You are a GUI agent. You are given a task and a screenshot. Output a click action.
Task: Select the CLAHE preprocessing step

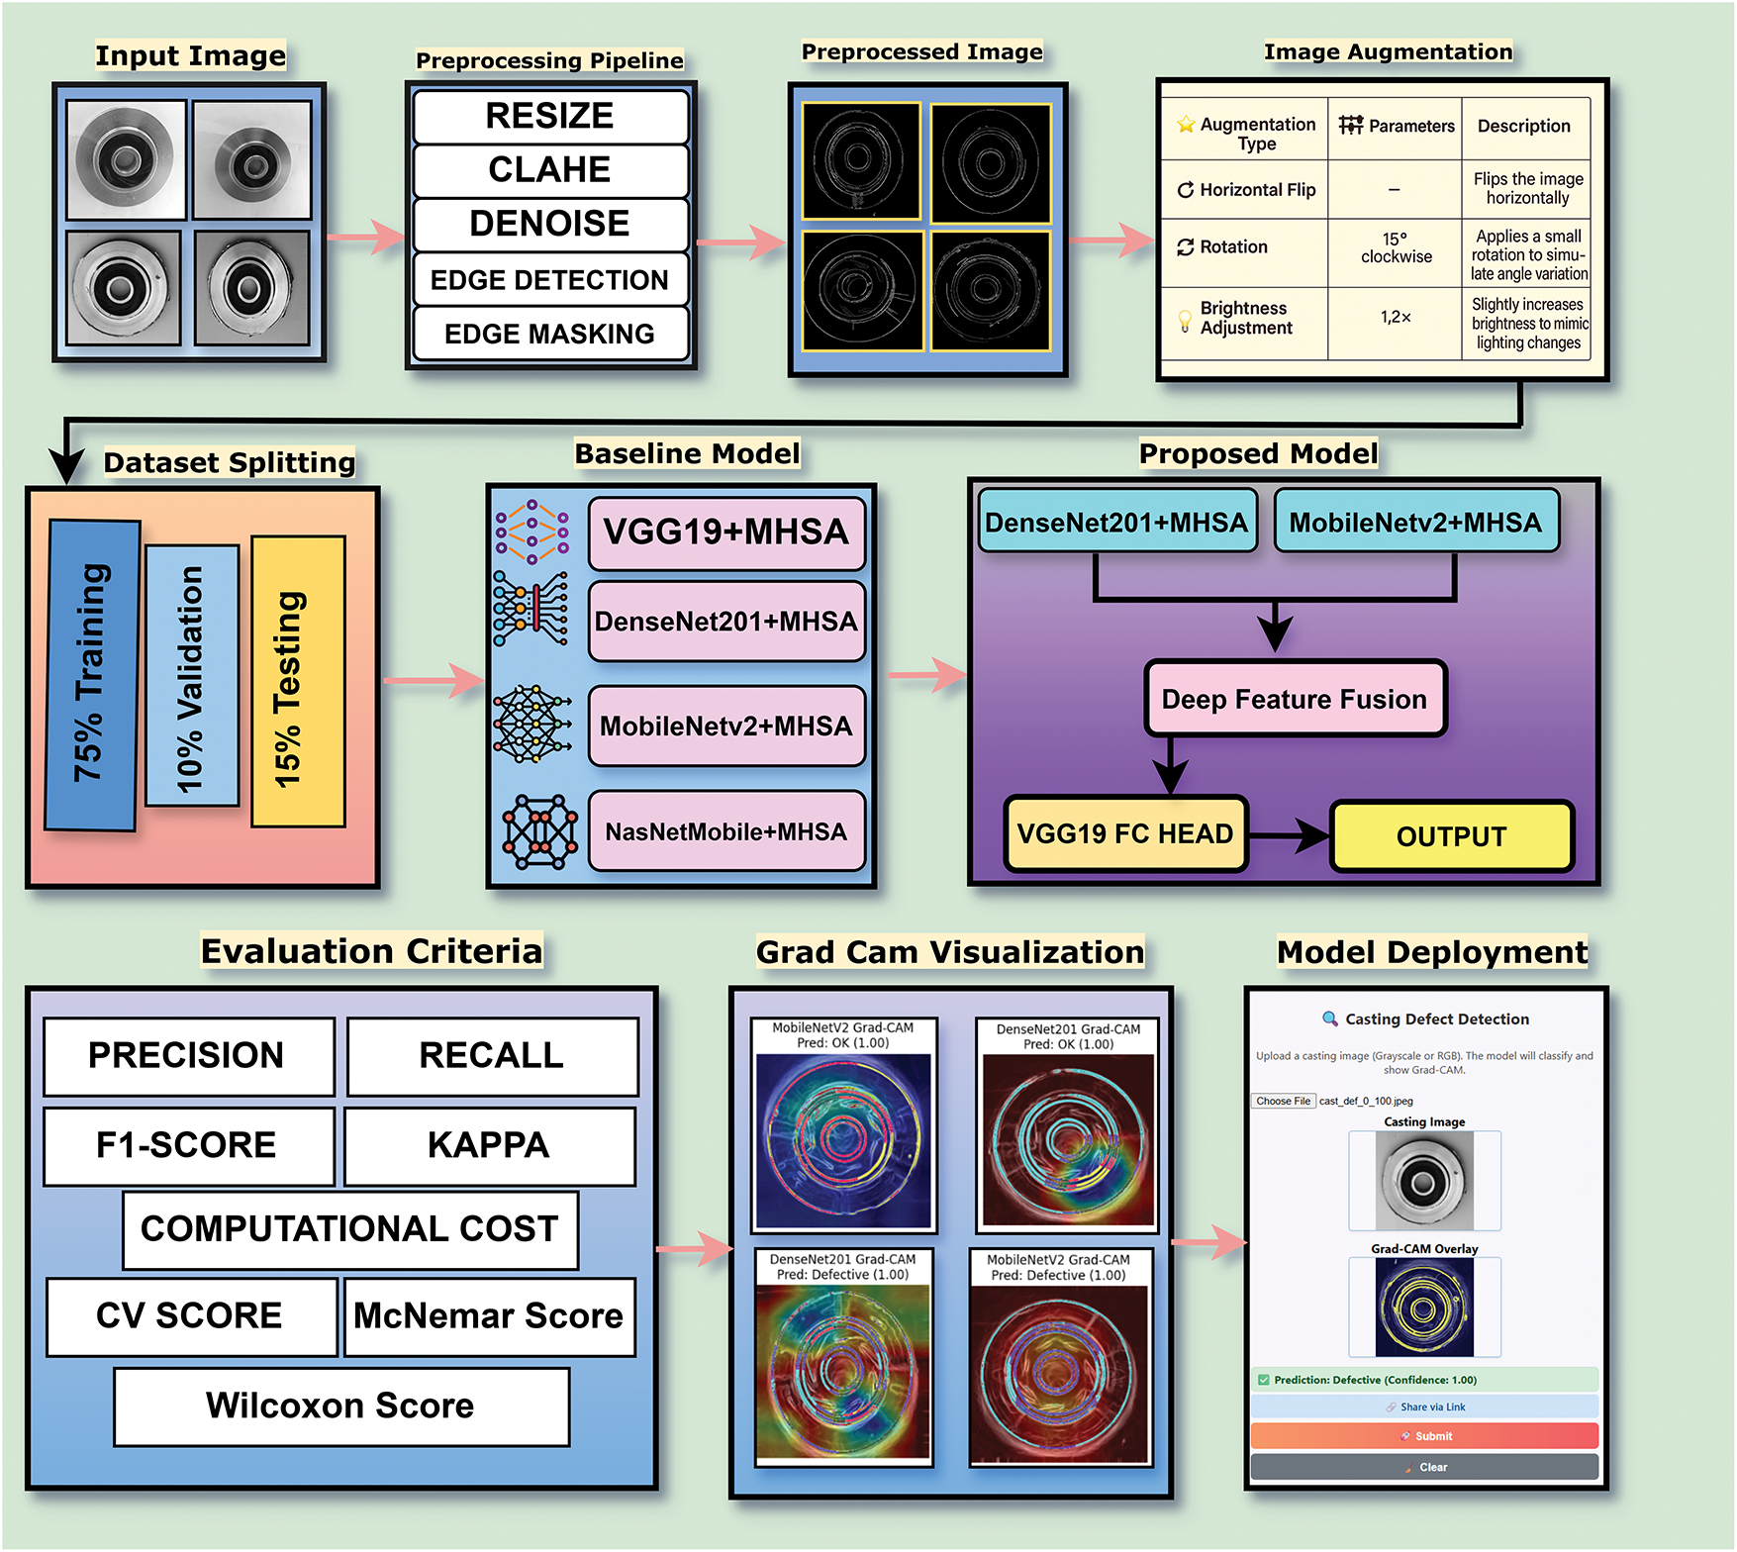[549, 170]
